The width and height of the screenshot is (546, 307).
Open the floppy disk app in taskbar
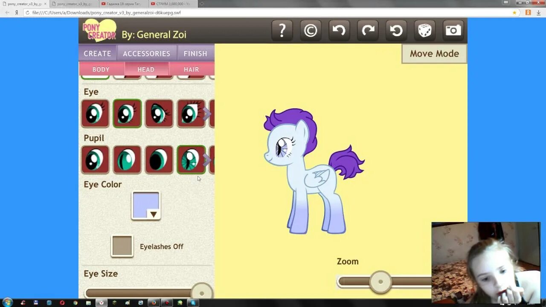click(36, 303)
